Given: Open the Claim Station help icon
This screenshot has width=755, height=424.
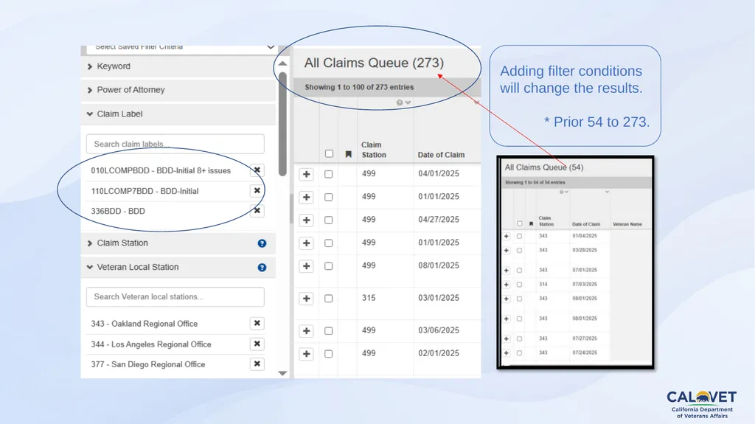Looking at the screenshot, I should (262, 243).
